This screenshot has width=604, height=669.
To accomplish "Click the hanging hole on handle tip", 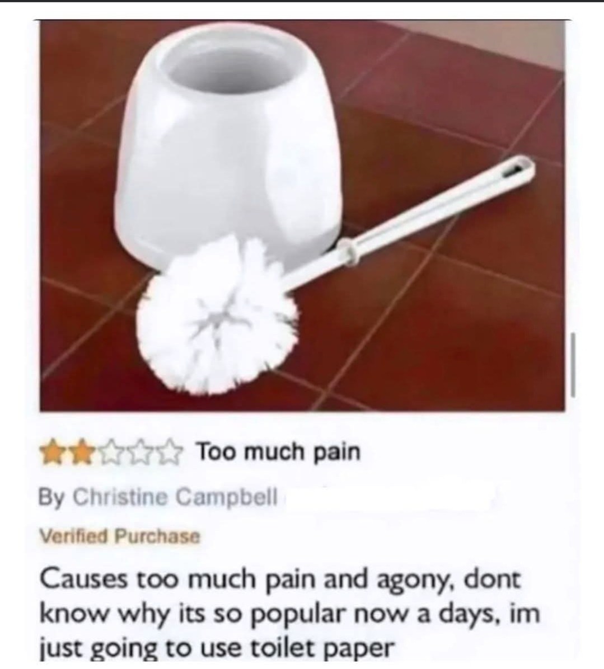I will (x=517, y=166).
